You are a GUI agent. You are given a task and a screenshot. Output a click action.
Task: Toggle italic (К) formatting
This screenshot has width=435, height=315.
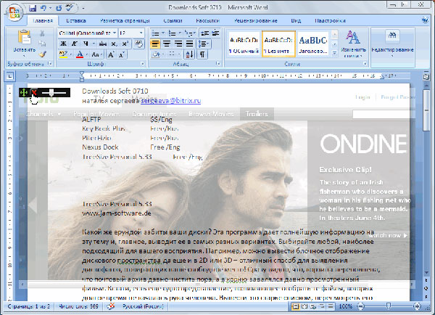pos(75,44)
